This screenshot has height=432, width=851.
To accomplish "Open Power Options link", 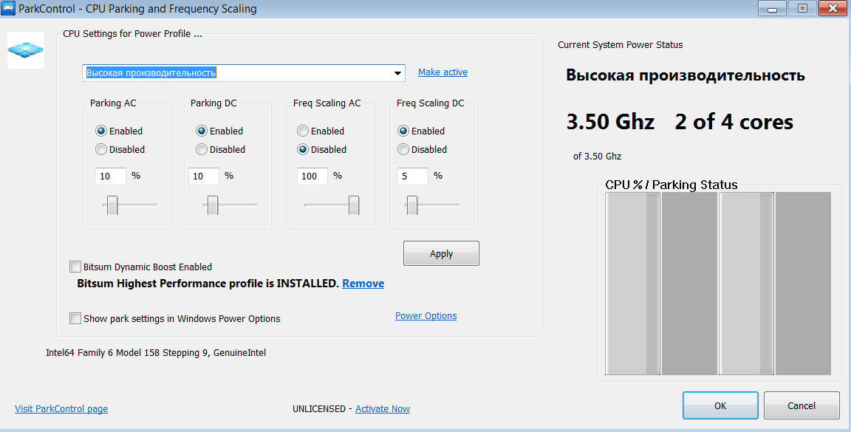I will pos(426,316).
